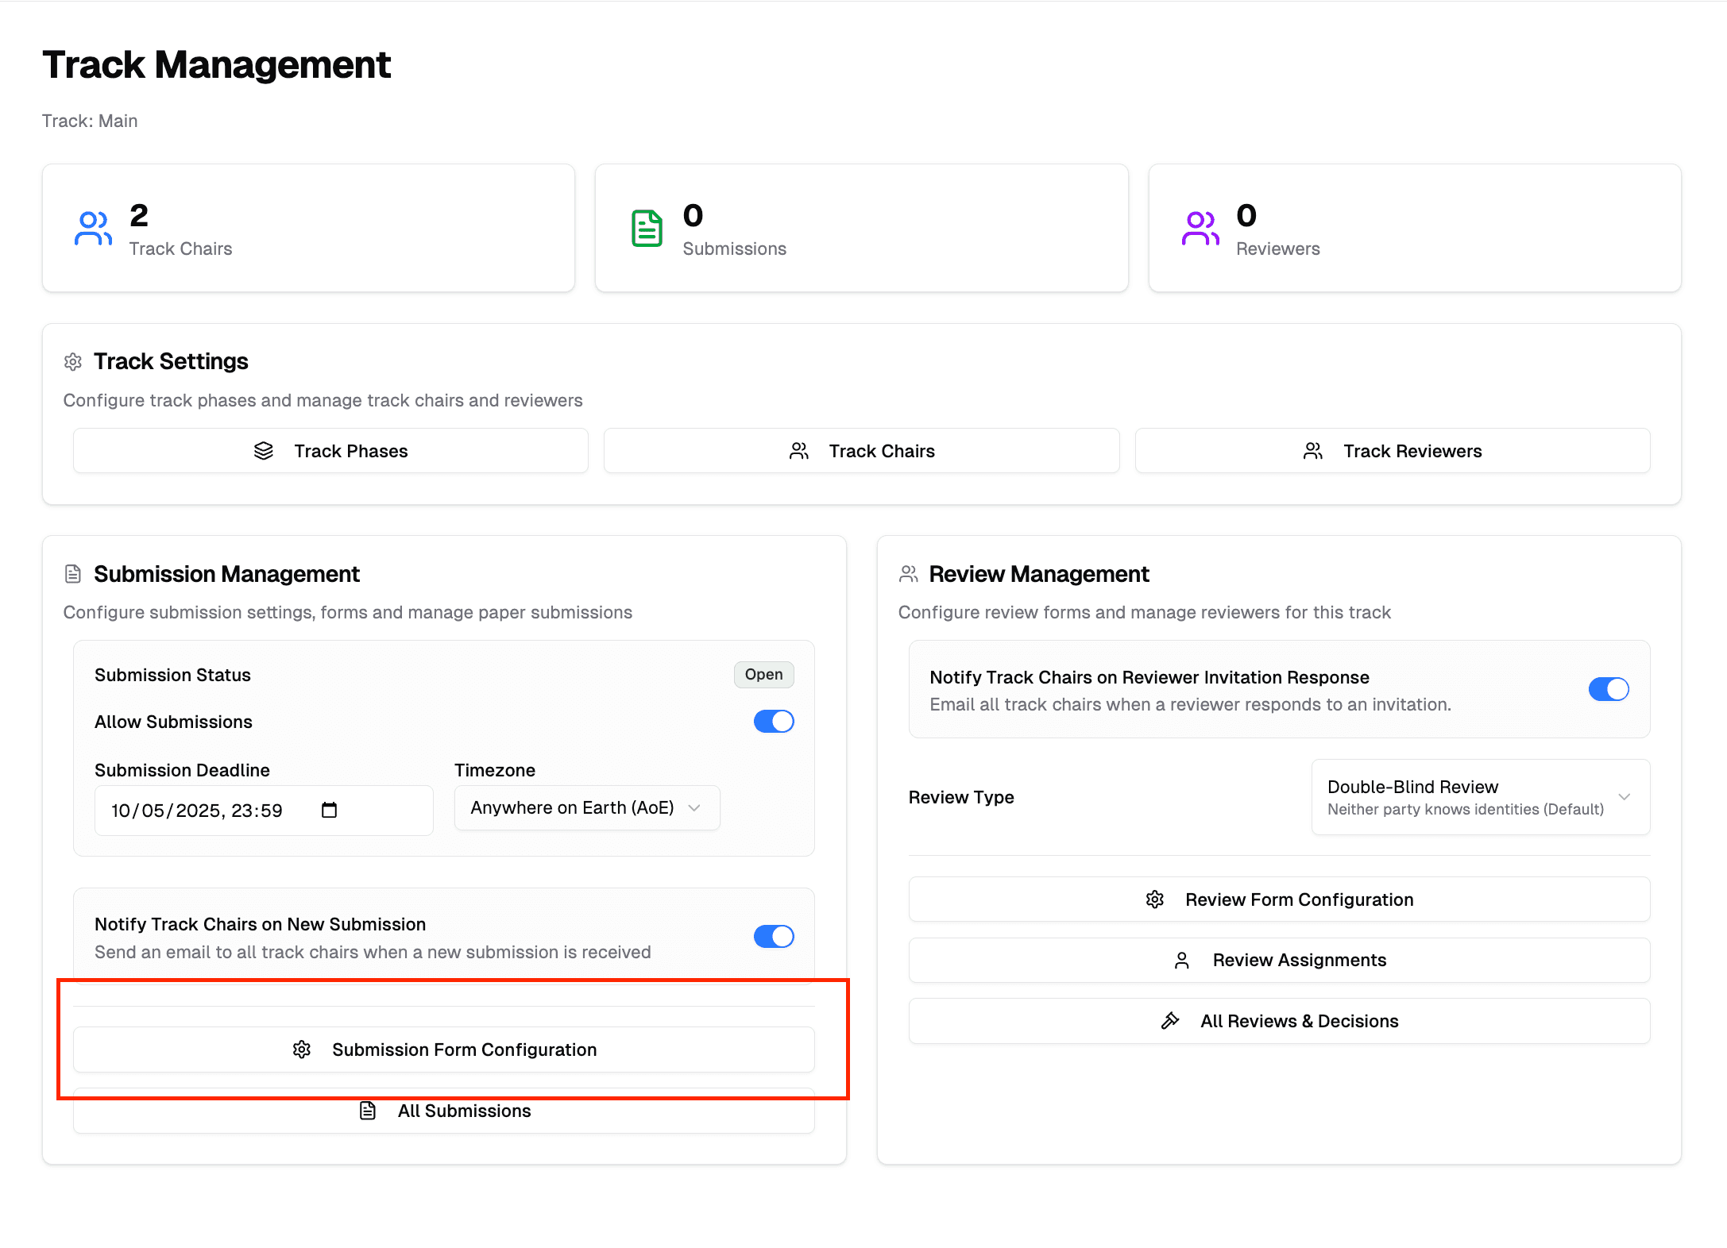
Task: Disable Notify Track Chairs on Reviewer Invitation Response
Action: click(x=1609, y=689)
